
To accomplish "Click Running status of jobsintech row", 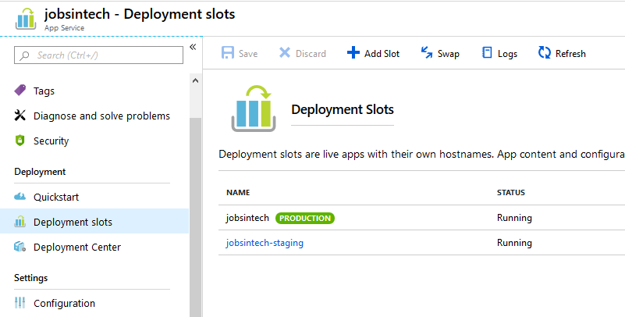I will (514, 218).
